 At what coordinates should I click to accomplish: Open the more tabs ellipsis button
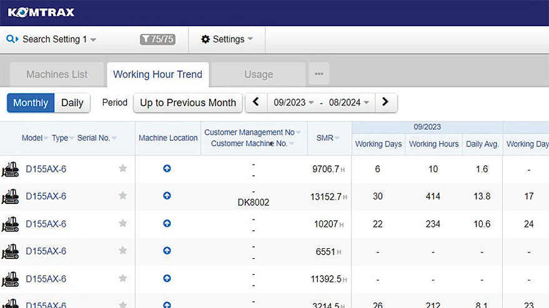pyautogui.click(x=319, y=74)
